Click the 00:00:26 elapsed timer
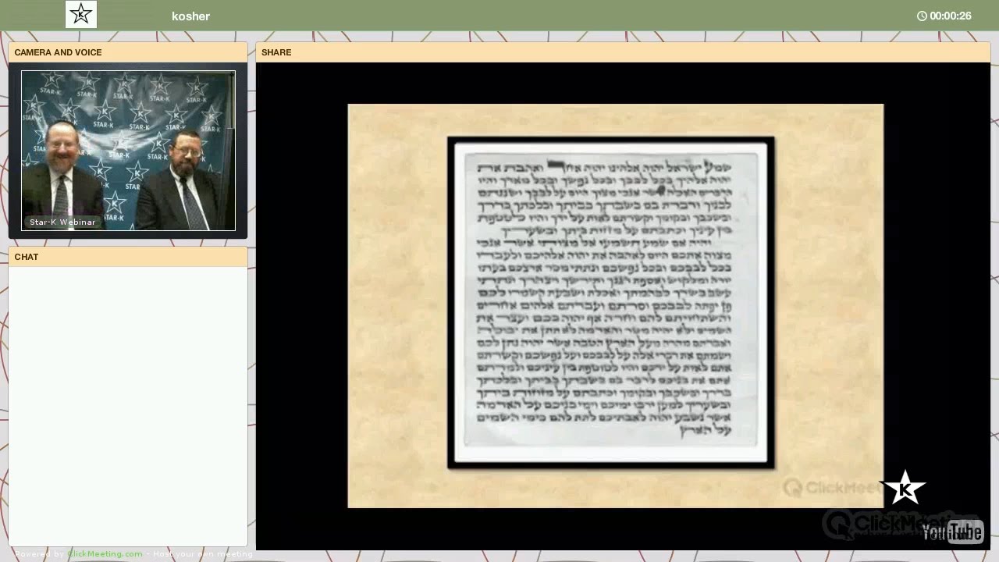The height and width of the screenshot is (562, 999). point(951,16)
